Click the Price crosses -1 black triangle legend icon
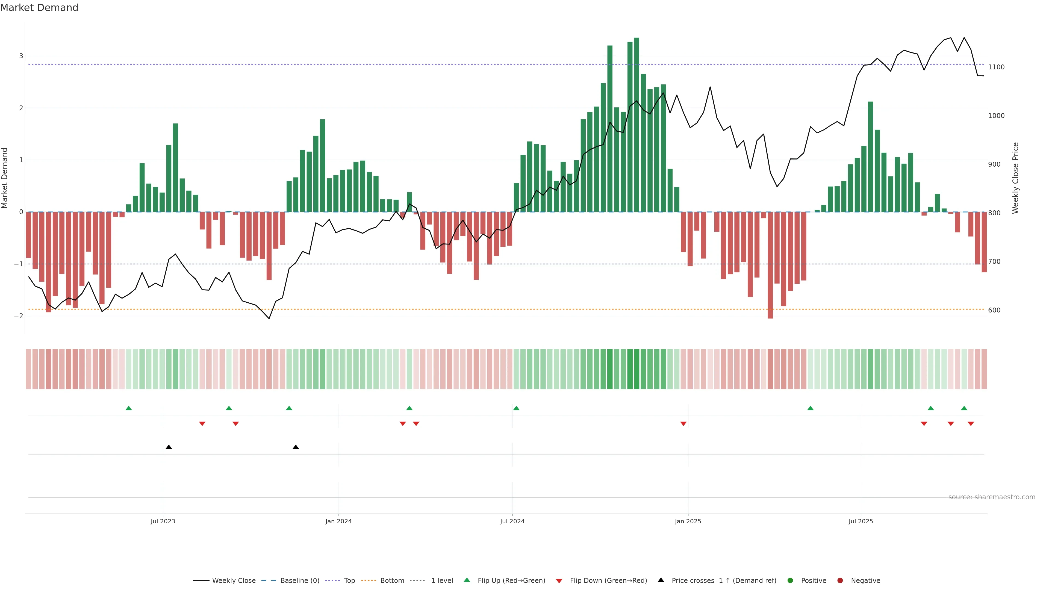This screenshot has height=590, width=1049. (x=661, y=580)
